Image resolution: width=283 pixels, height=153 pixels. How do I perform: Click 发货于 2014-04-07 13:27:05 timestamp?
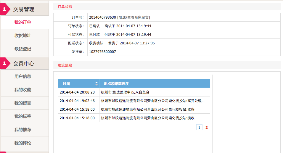[131, 43]
